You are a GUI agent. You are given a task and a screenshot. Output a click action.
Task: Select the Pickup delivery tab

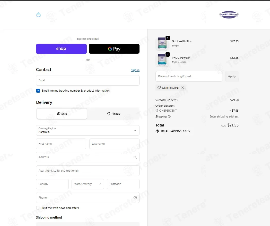114,114
